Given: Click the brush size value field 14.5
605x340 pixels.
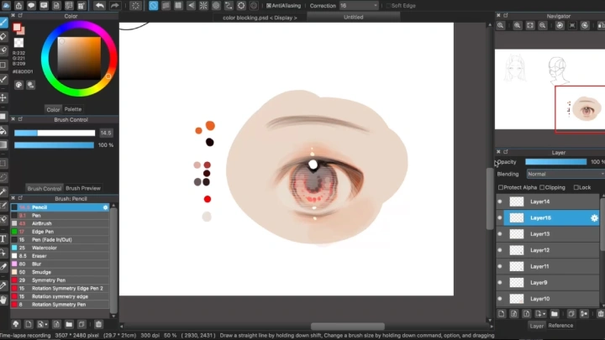Looking at the screenshot, I should click(x=106, y=133).
